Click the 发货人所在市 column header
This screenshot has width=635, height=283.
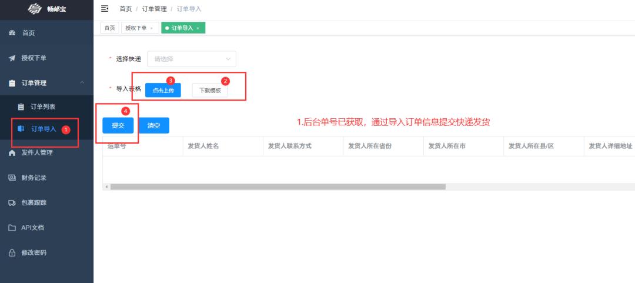(463, 146)
